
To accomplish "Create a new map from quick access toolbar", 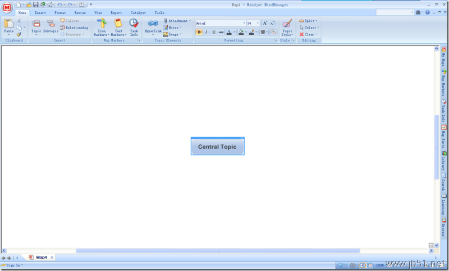I will pyautogui.click(x=19, y=4).
